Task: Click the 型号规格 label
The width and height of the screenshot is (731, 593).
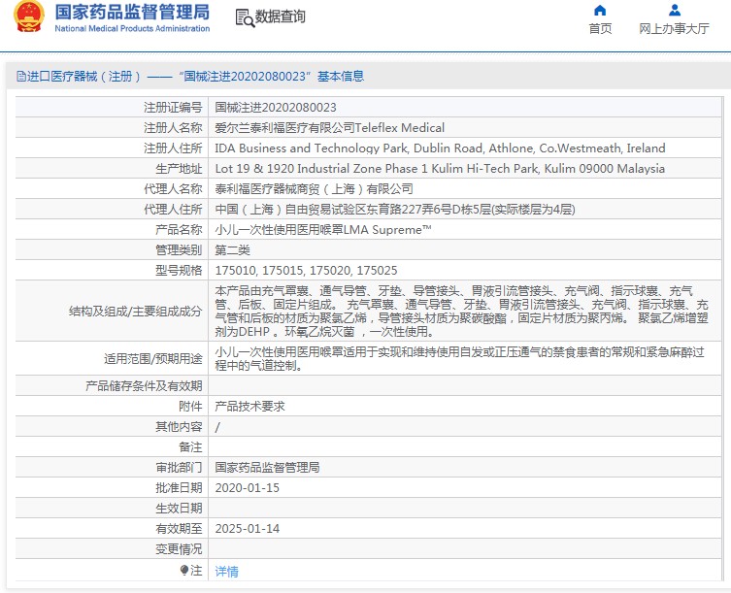Action: point(179,271)
